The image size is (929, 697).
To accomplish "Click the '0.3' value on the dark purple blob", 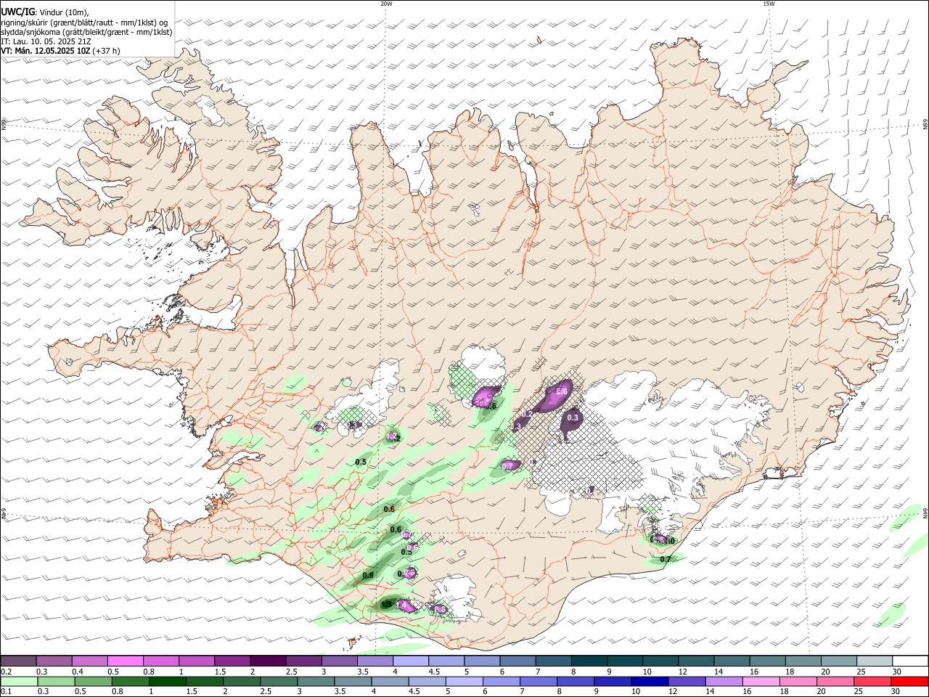I will (x=573, y=417).
